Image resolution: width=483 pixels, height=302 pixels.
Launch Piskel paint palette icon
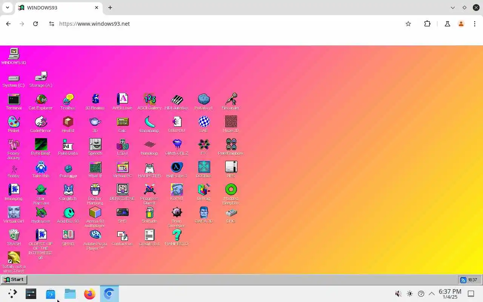point(14,125)
